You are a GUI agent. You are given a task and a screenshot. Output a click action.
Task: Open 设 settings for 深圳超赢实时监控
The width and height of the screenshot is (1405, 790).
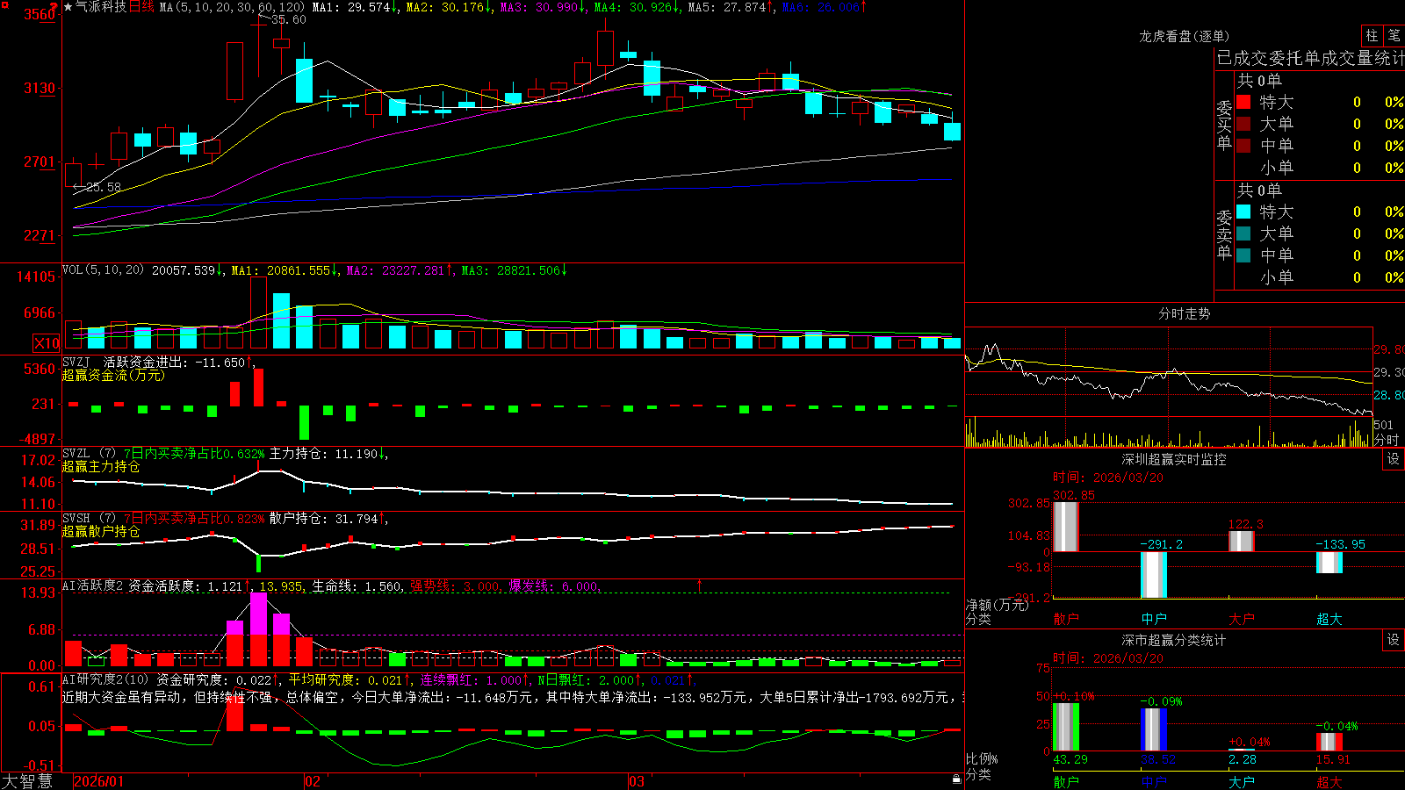(x=1394, y=459)
